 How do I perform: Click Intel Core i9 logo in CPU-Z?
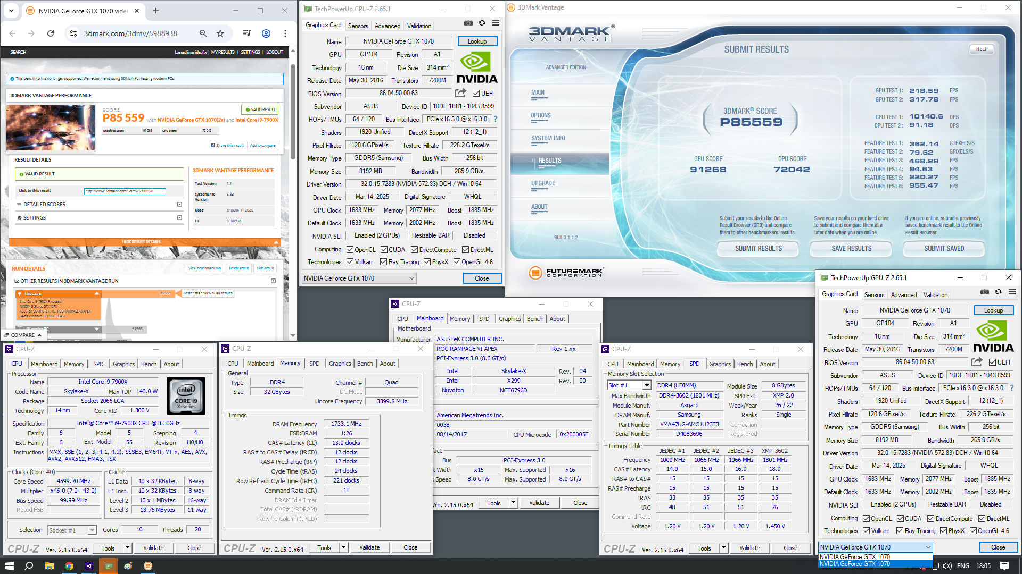186,396
